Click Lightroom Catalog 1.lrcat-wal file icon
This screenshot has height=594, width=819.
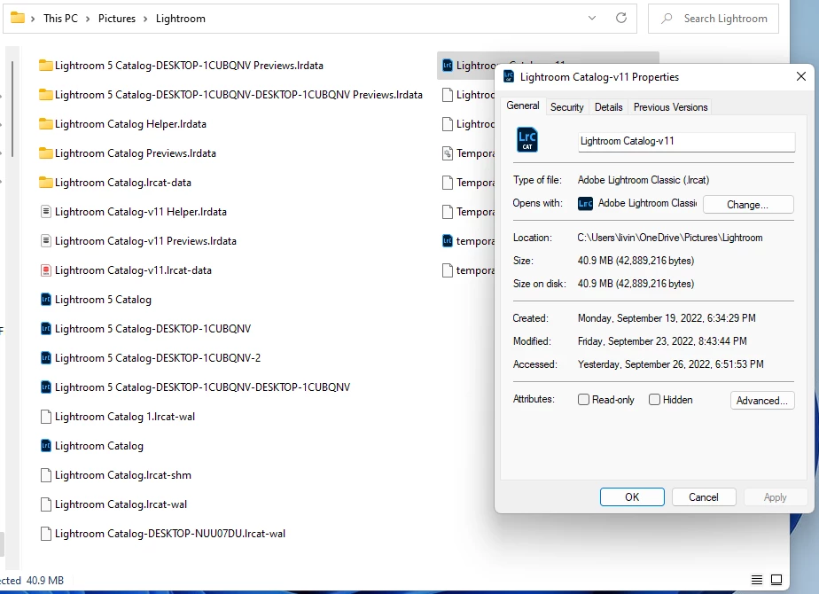click(x=46, y=417)
